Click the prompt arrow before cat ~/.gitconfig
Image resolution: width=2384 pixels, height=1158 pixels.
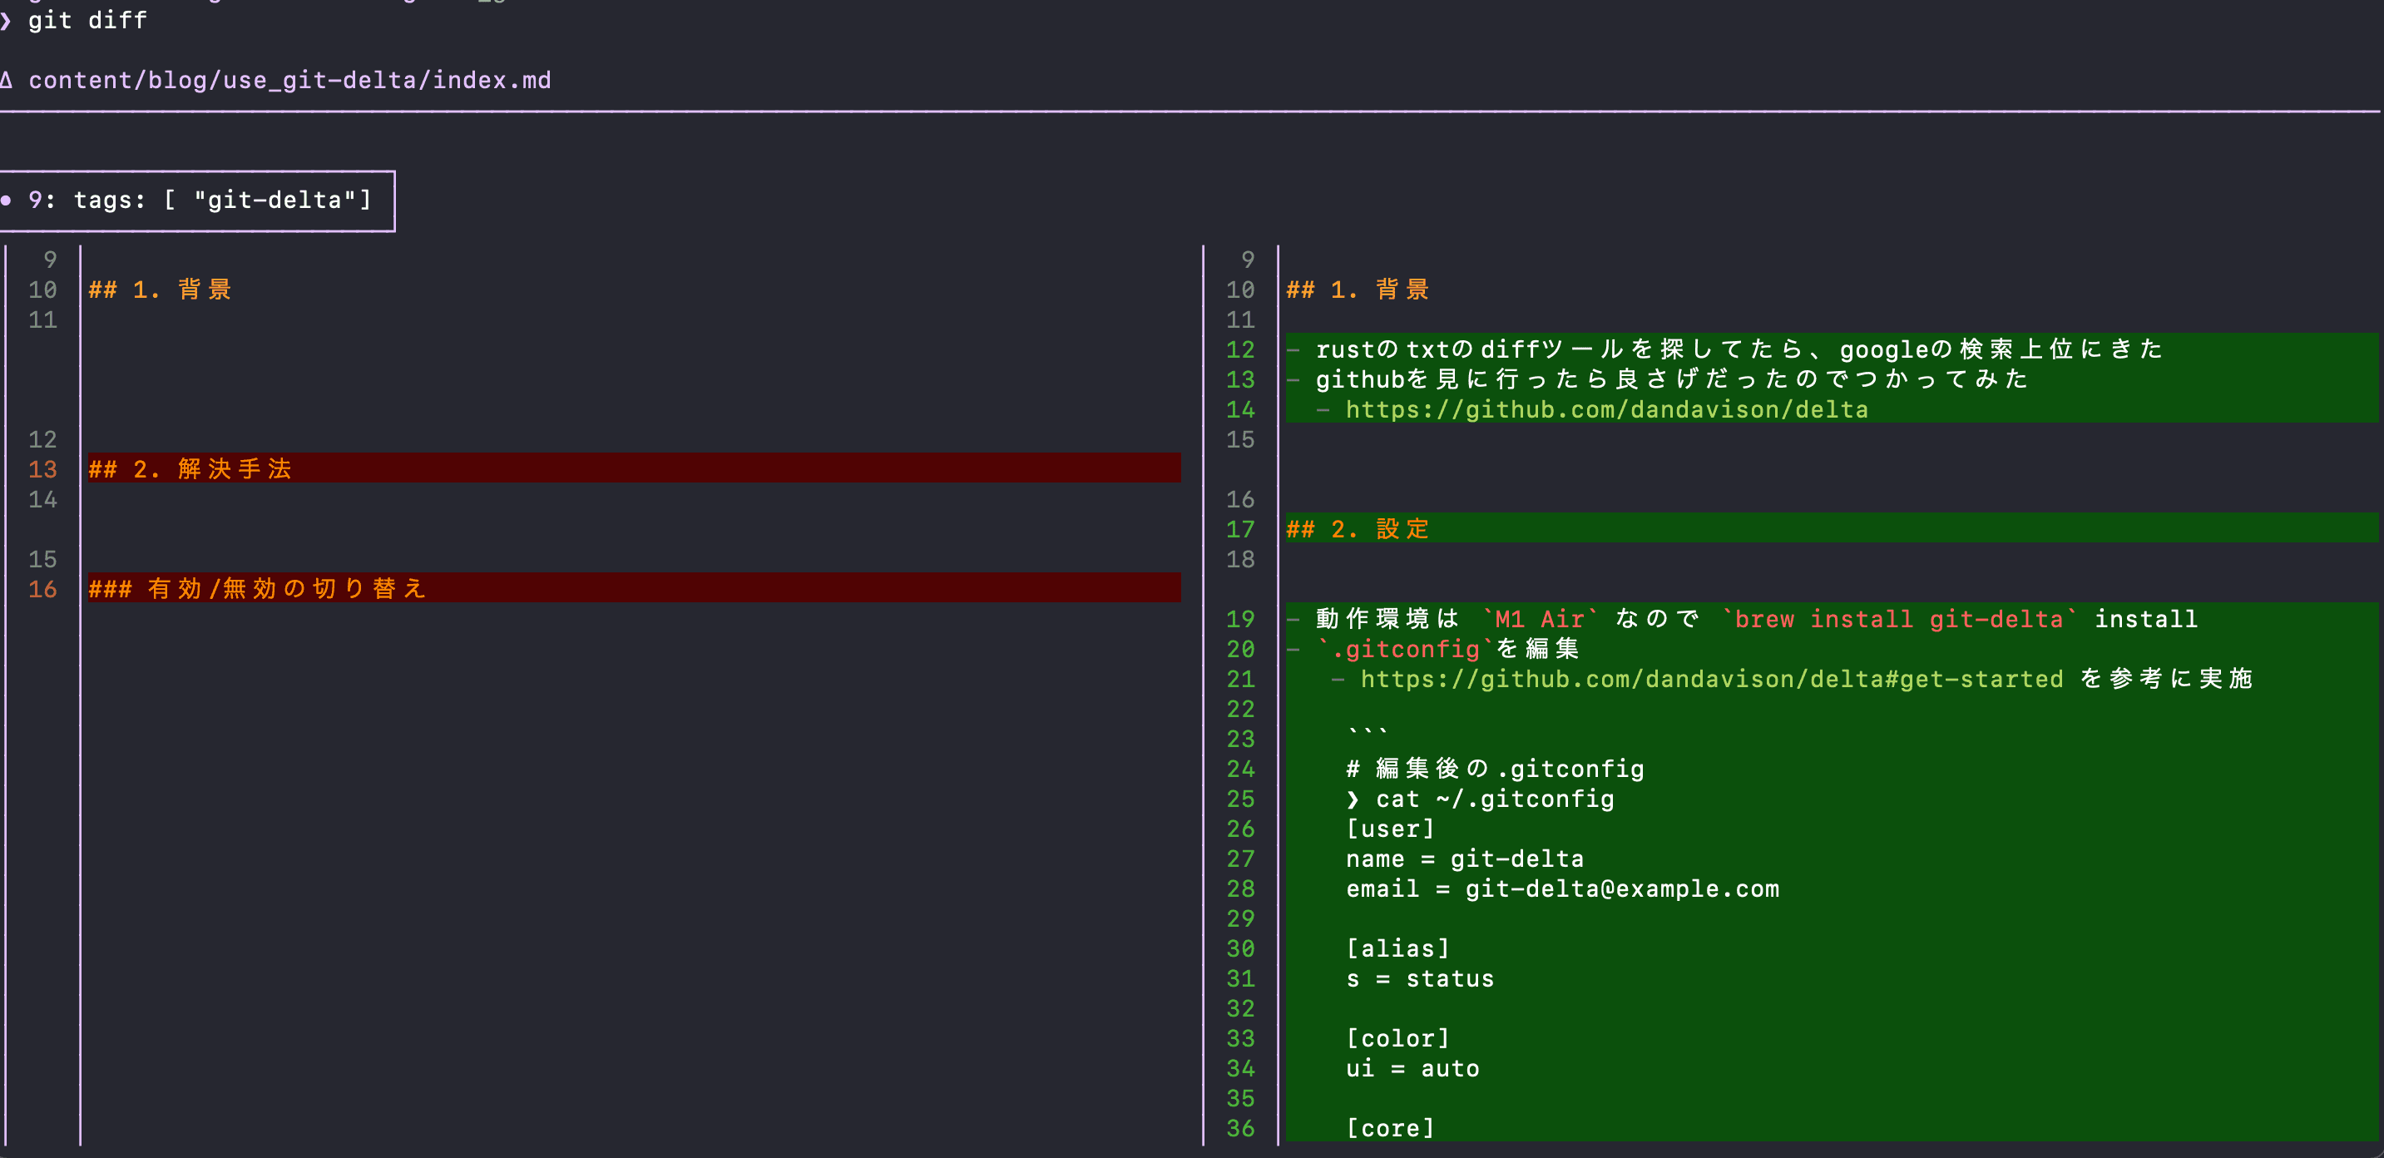pos(1353,799)
